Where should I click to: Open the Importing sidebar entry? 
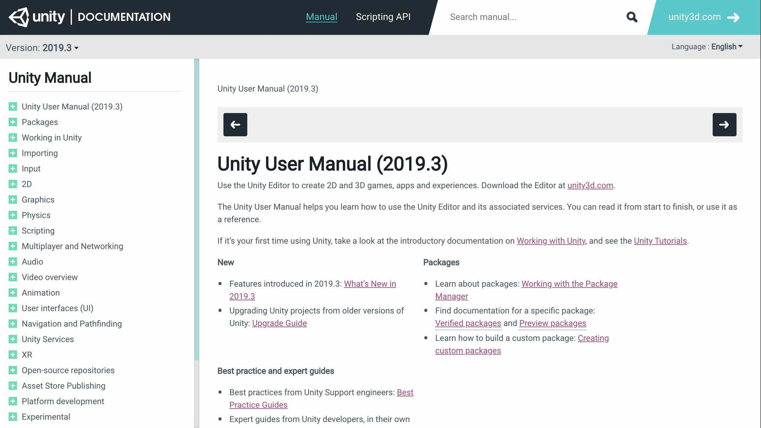[40, 153]
